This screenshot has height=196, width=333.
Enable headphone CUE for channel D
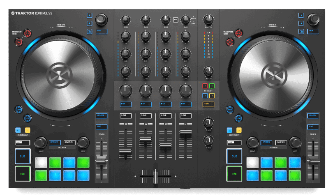(x=185, y=116)
